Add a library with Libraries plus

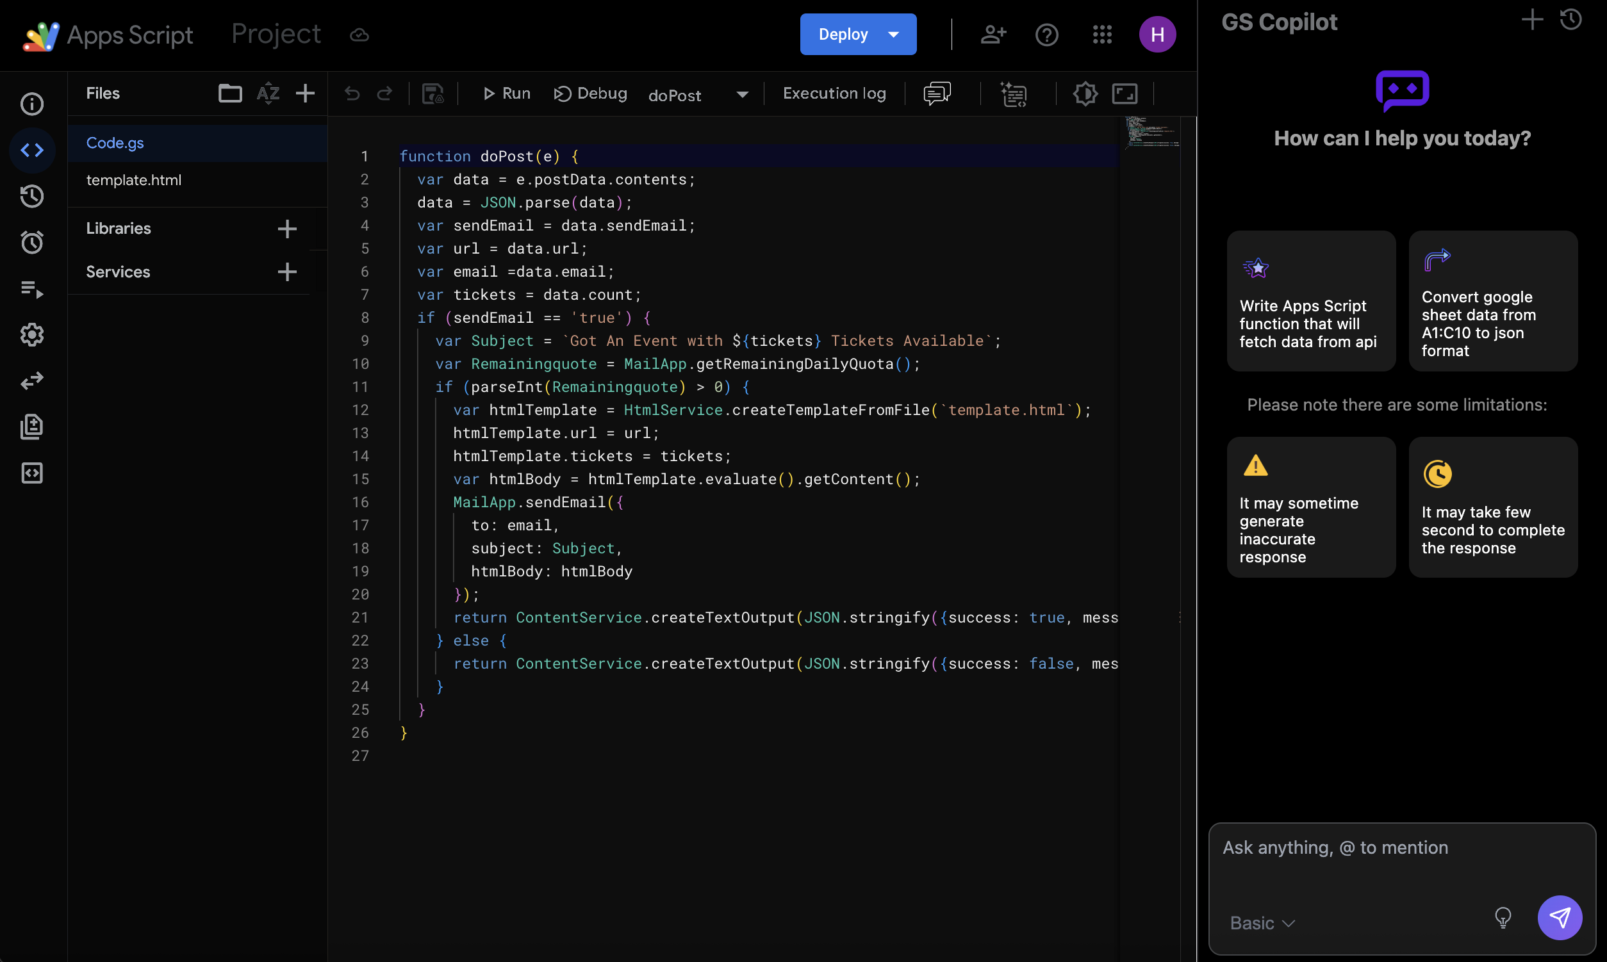point(286,228)
